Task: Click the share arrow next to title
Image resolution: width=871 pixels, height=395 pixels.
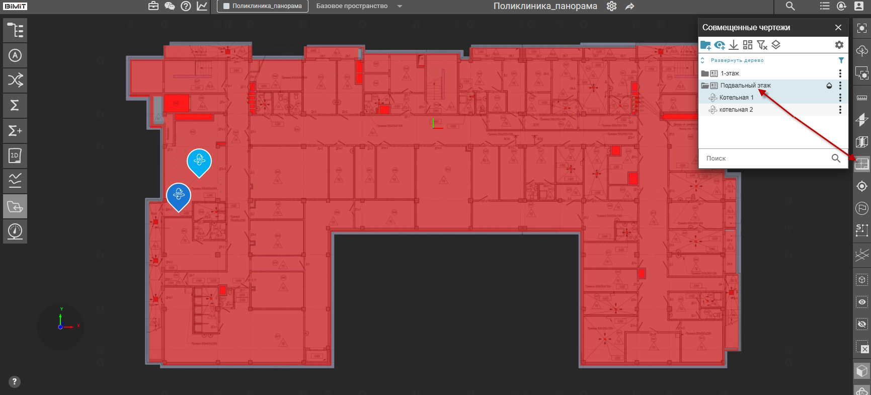Action: pyautogui.click(x=629, y=6)
